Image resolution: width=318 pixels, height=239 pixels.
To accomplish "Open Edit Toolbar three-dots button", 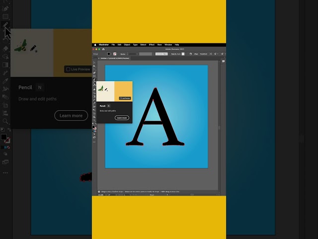I will coord(94,142).
